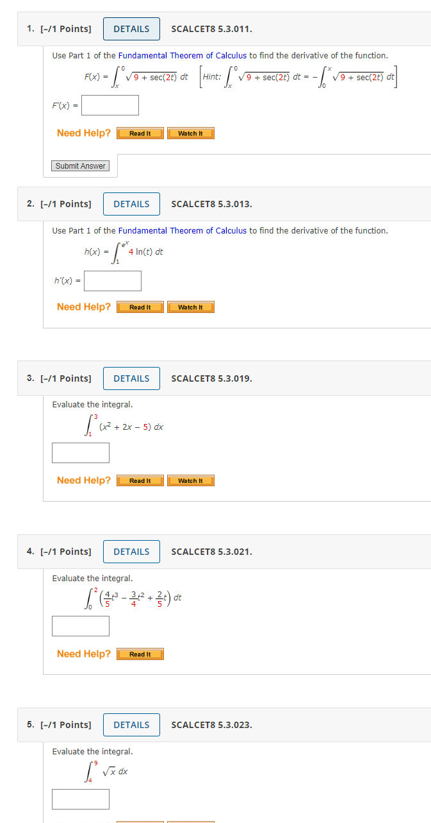Click Read It under problem 5
Viewport: 431px width, 823px height.
[x=140, y=821]
